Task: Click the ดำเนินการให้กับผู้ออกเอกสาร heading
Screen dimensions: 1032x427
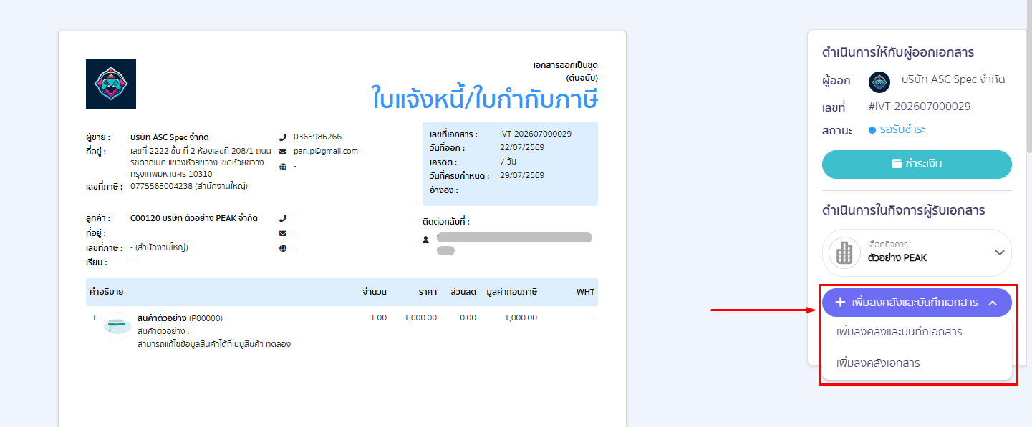Action: coord(898,52)
